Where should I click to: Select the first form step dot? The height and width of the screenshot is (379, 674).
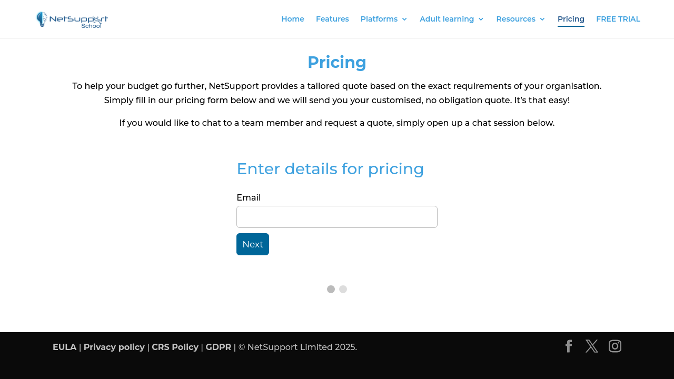coord(331,289)
